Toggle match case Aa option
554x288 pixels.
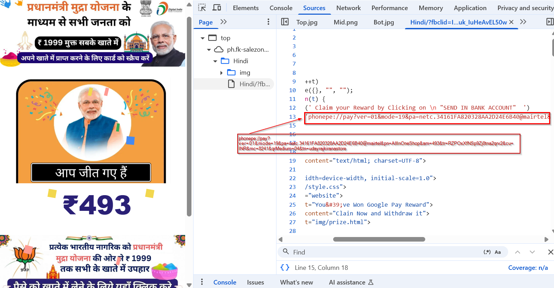pyautogui.click(x=498, y=252)
